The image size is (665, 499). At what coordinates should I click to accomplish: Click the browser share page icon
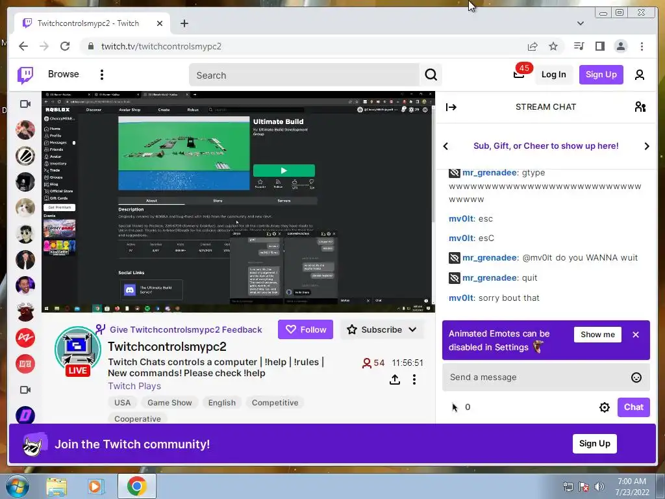coord(533,46)
